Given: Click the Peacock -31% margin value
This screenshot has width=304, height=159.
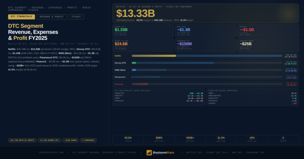Looking at the screenshot, I should pyautogui.click(x=294, y=103).
